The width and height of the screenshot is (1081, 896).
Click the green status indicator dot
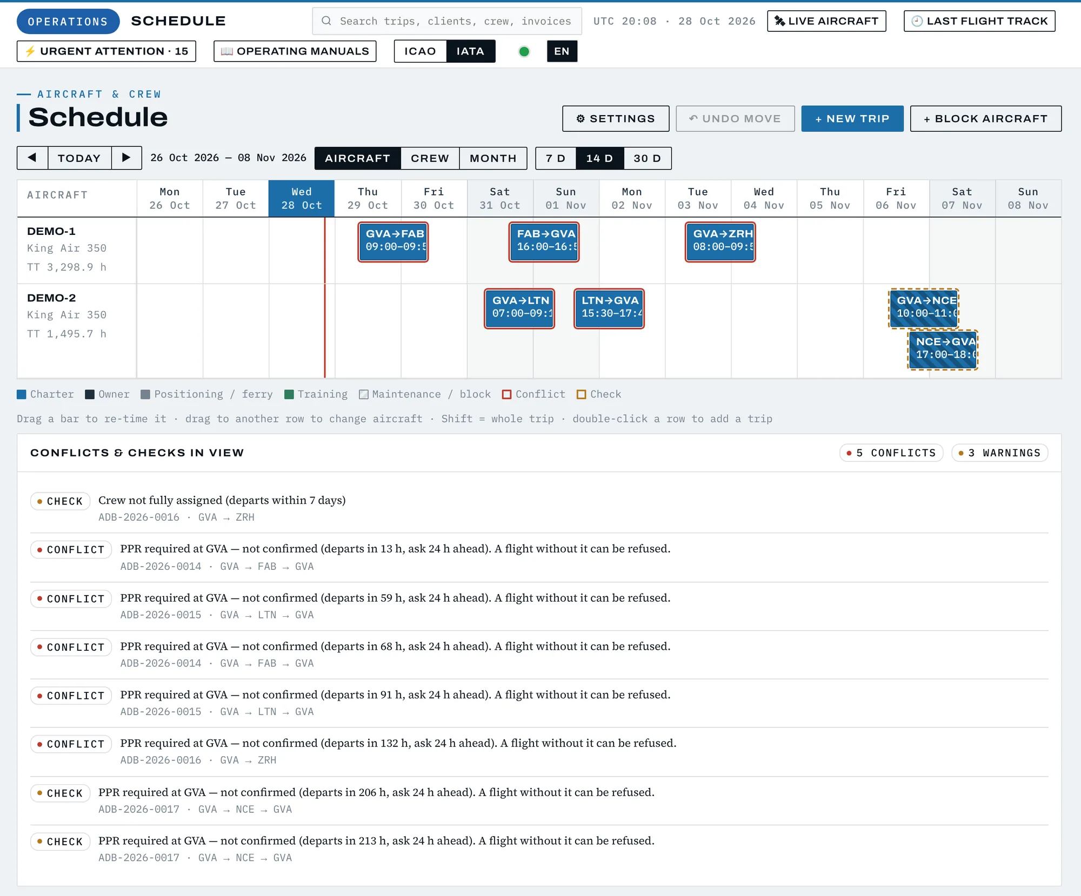tap(524, 51)
